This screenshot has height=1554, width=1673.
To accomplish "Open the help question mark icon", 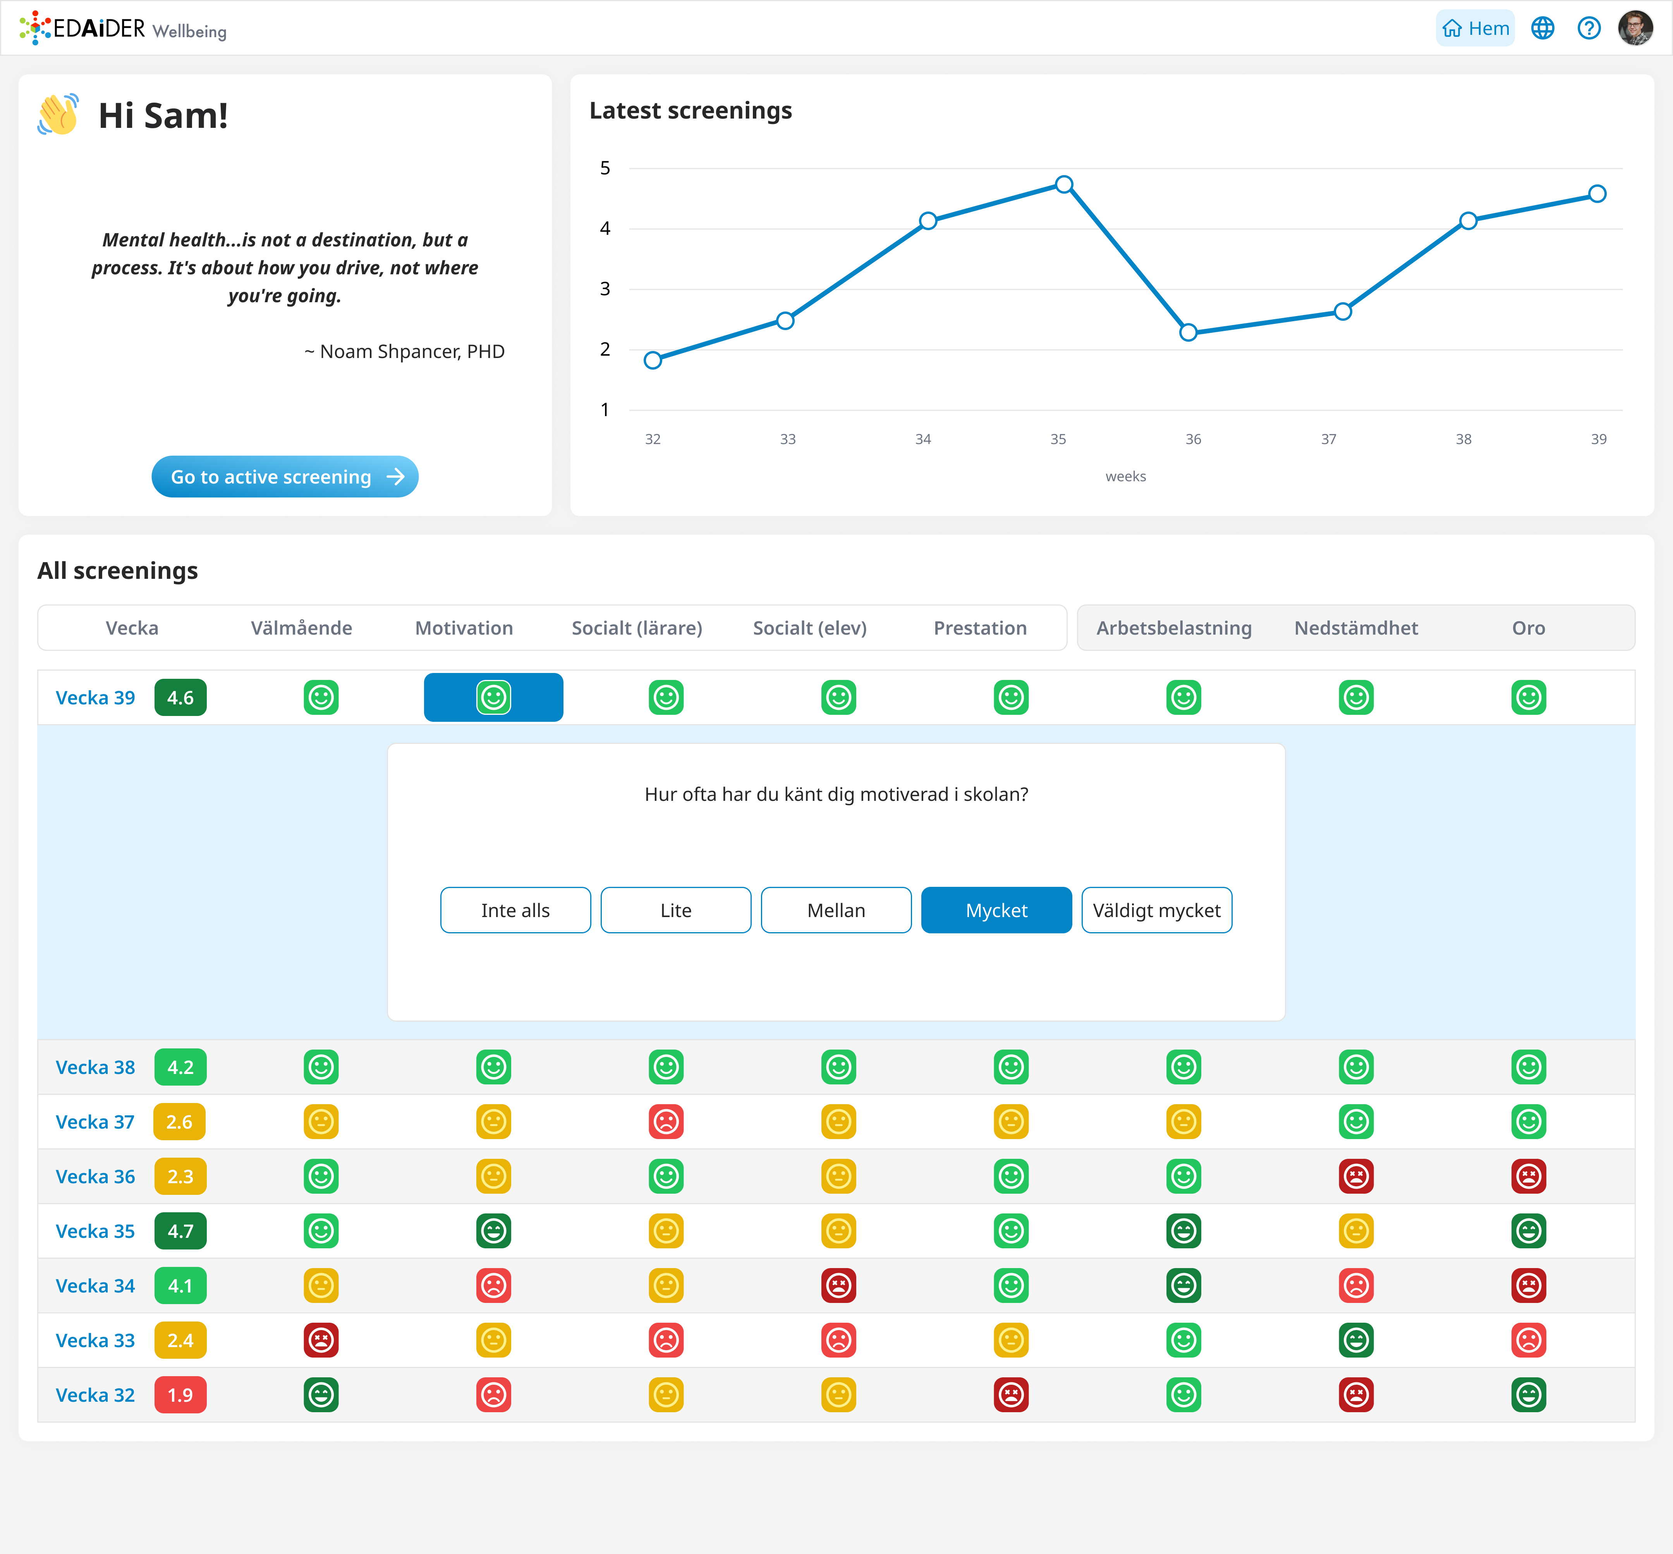I will click(x=1588, y=29).
